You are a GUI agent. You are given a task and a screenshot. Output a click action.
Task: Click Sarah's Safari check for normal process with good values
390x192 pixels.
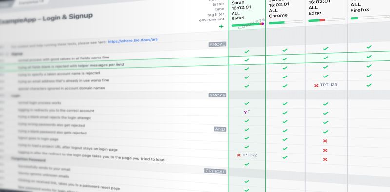pos(247,52)
